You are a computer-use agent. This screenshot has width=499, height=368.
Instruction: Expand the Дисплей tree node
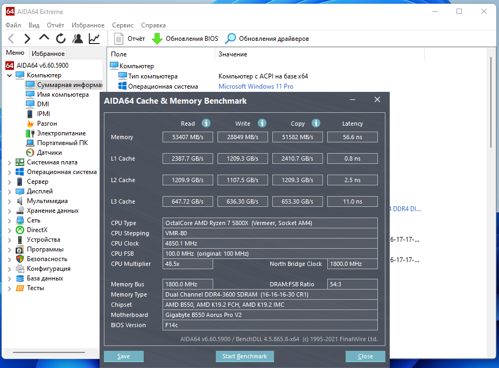(10, 191)
